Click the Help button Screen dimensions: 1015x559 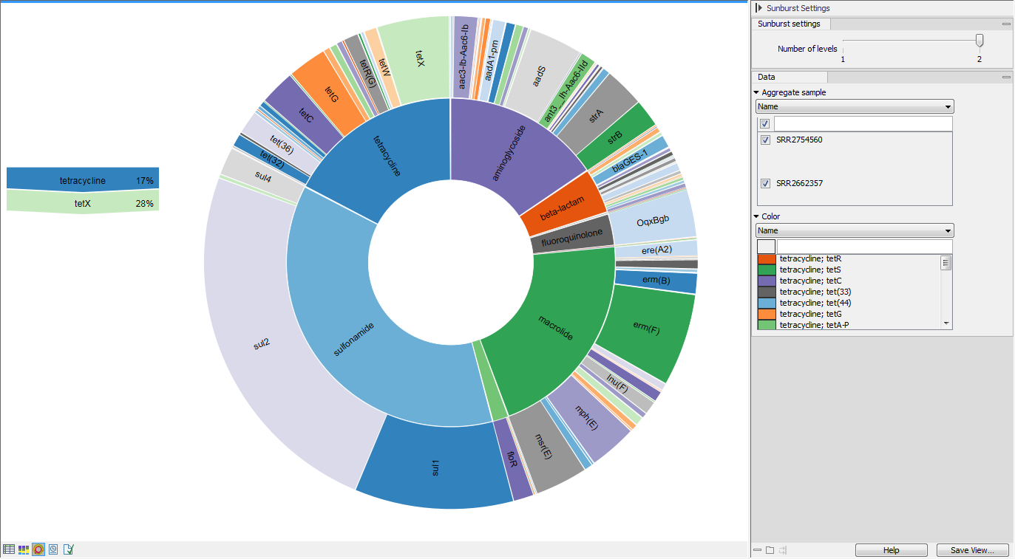[891, 550]
